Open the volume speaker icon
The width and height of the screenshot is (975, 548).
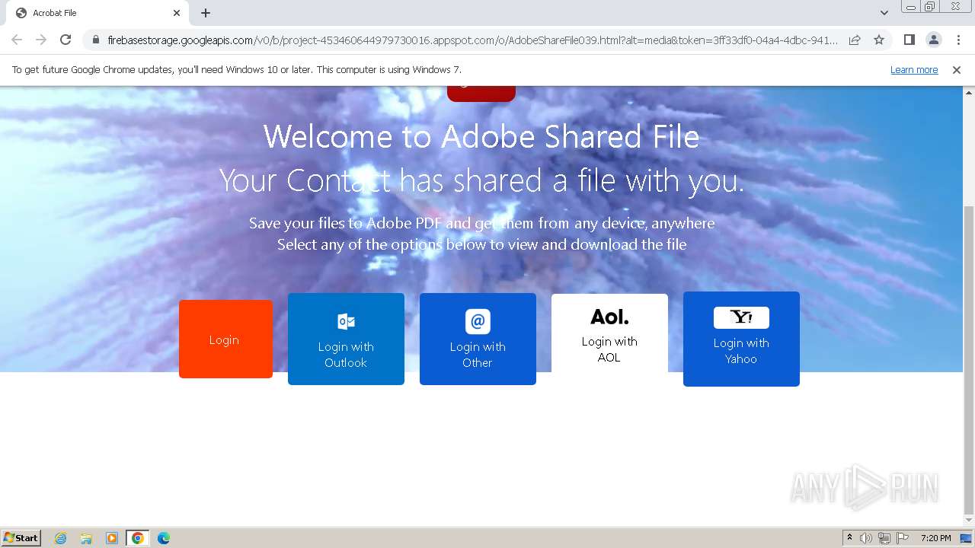pos(866,538)
